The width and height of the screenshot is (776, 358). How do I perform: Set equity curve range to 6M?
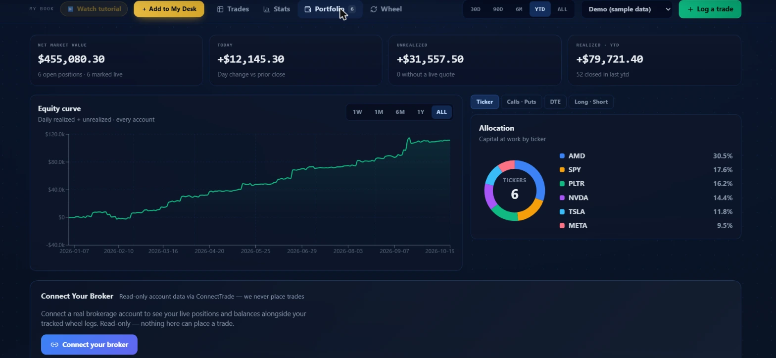[x=400, y=112]
